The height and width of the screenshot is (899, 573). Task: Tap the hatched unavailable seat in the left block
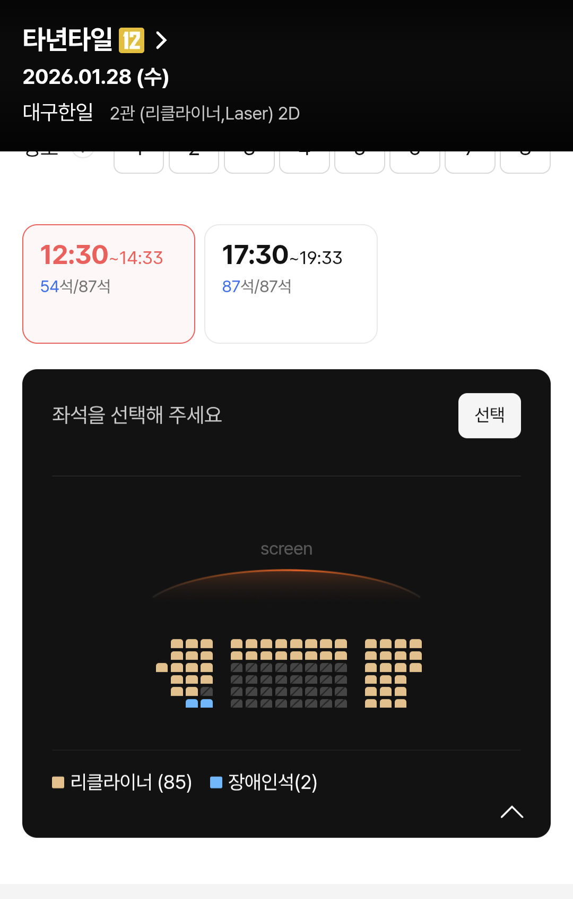(206, 691)
